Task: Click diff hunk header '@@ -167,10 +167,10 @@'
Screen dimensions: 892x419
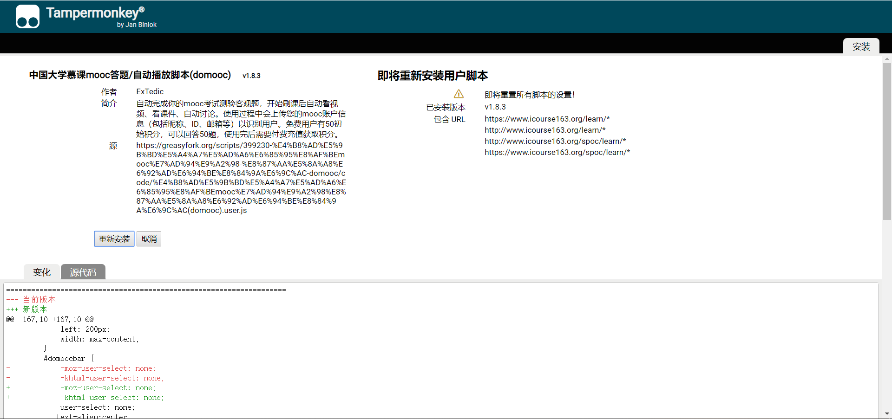Action: [x=50, y=319]
